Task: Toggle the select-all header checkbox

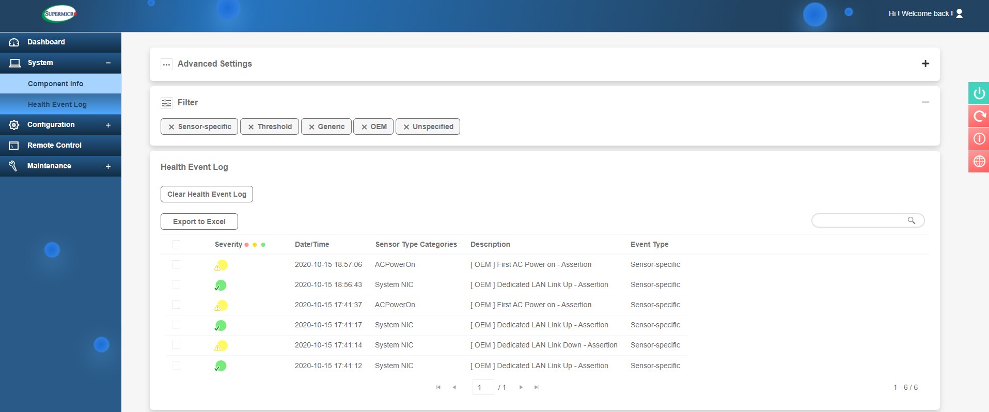Action: [x=176, y=244]
